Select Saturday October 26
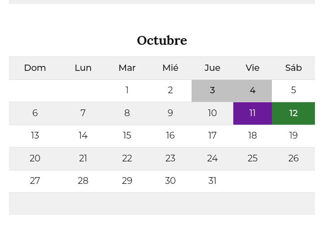 tap(293, 159)
